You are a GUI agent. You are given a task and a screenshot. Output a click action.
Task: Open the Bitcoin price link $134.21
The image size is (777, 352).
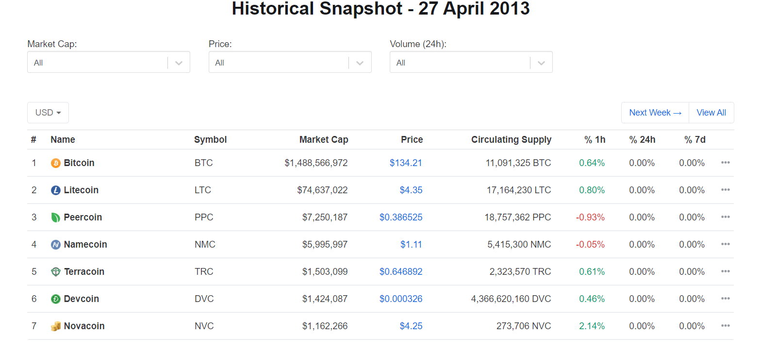(x=406, y=163)
